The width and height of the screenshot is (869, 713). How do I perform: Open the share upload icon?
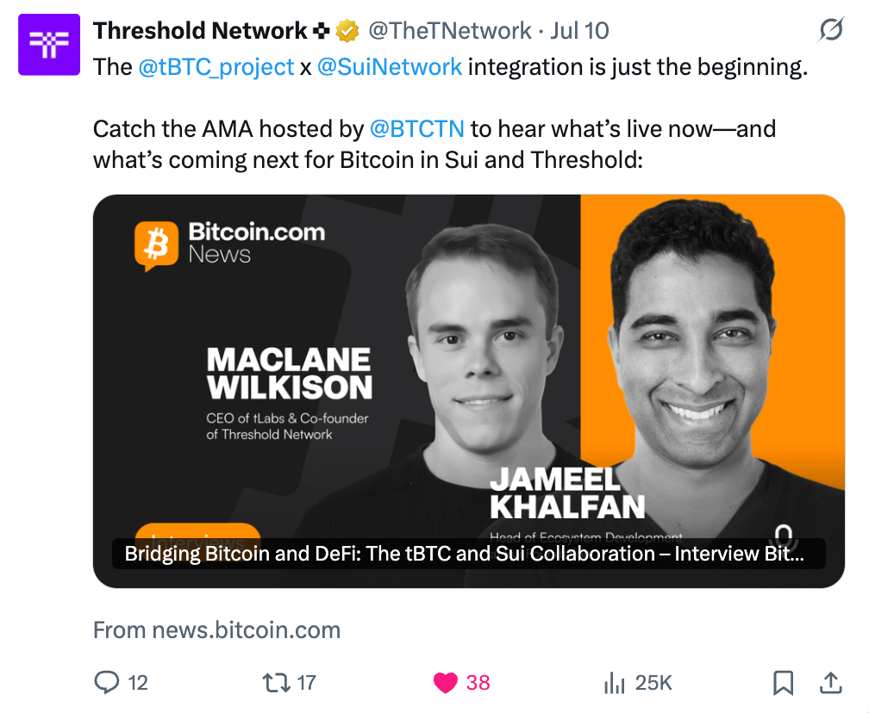click(831, 683)
